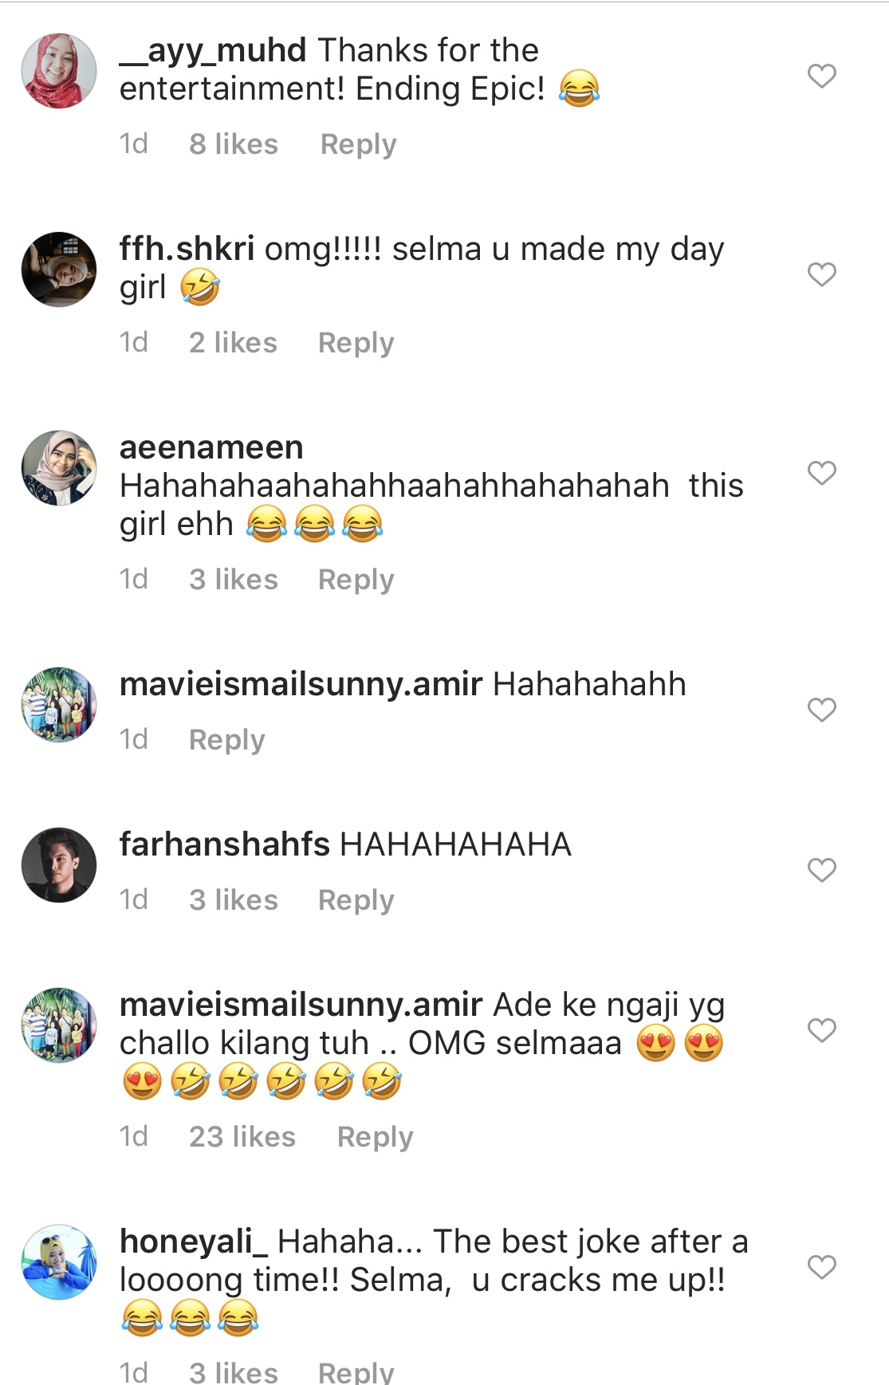889x1385 pixels.
Task: Like honeyali_ comment with heart icon
Action: coord(821,1267)
